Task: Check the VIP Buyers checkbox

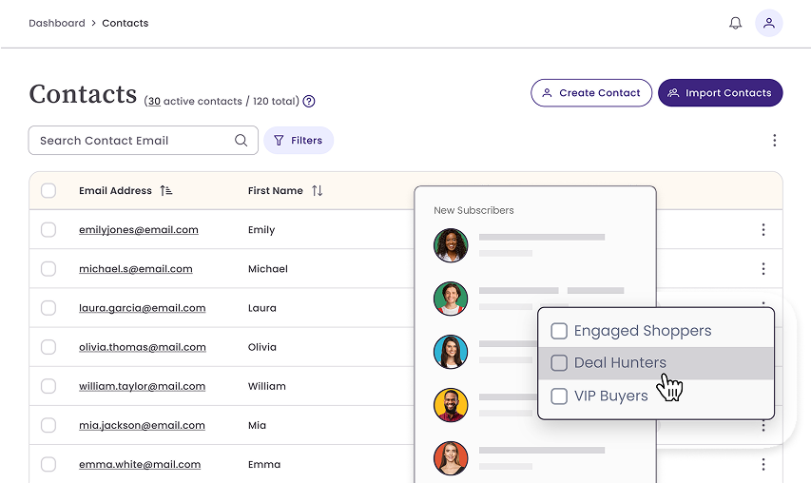Action: (x=559, y=396)
